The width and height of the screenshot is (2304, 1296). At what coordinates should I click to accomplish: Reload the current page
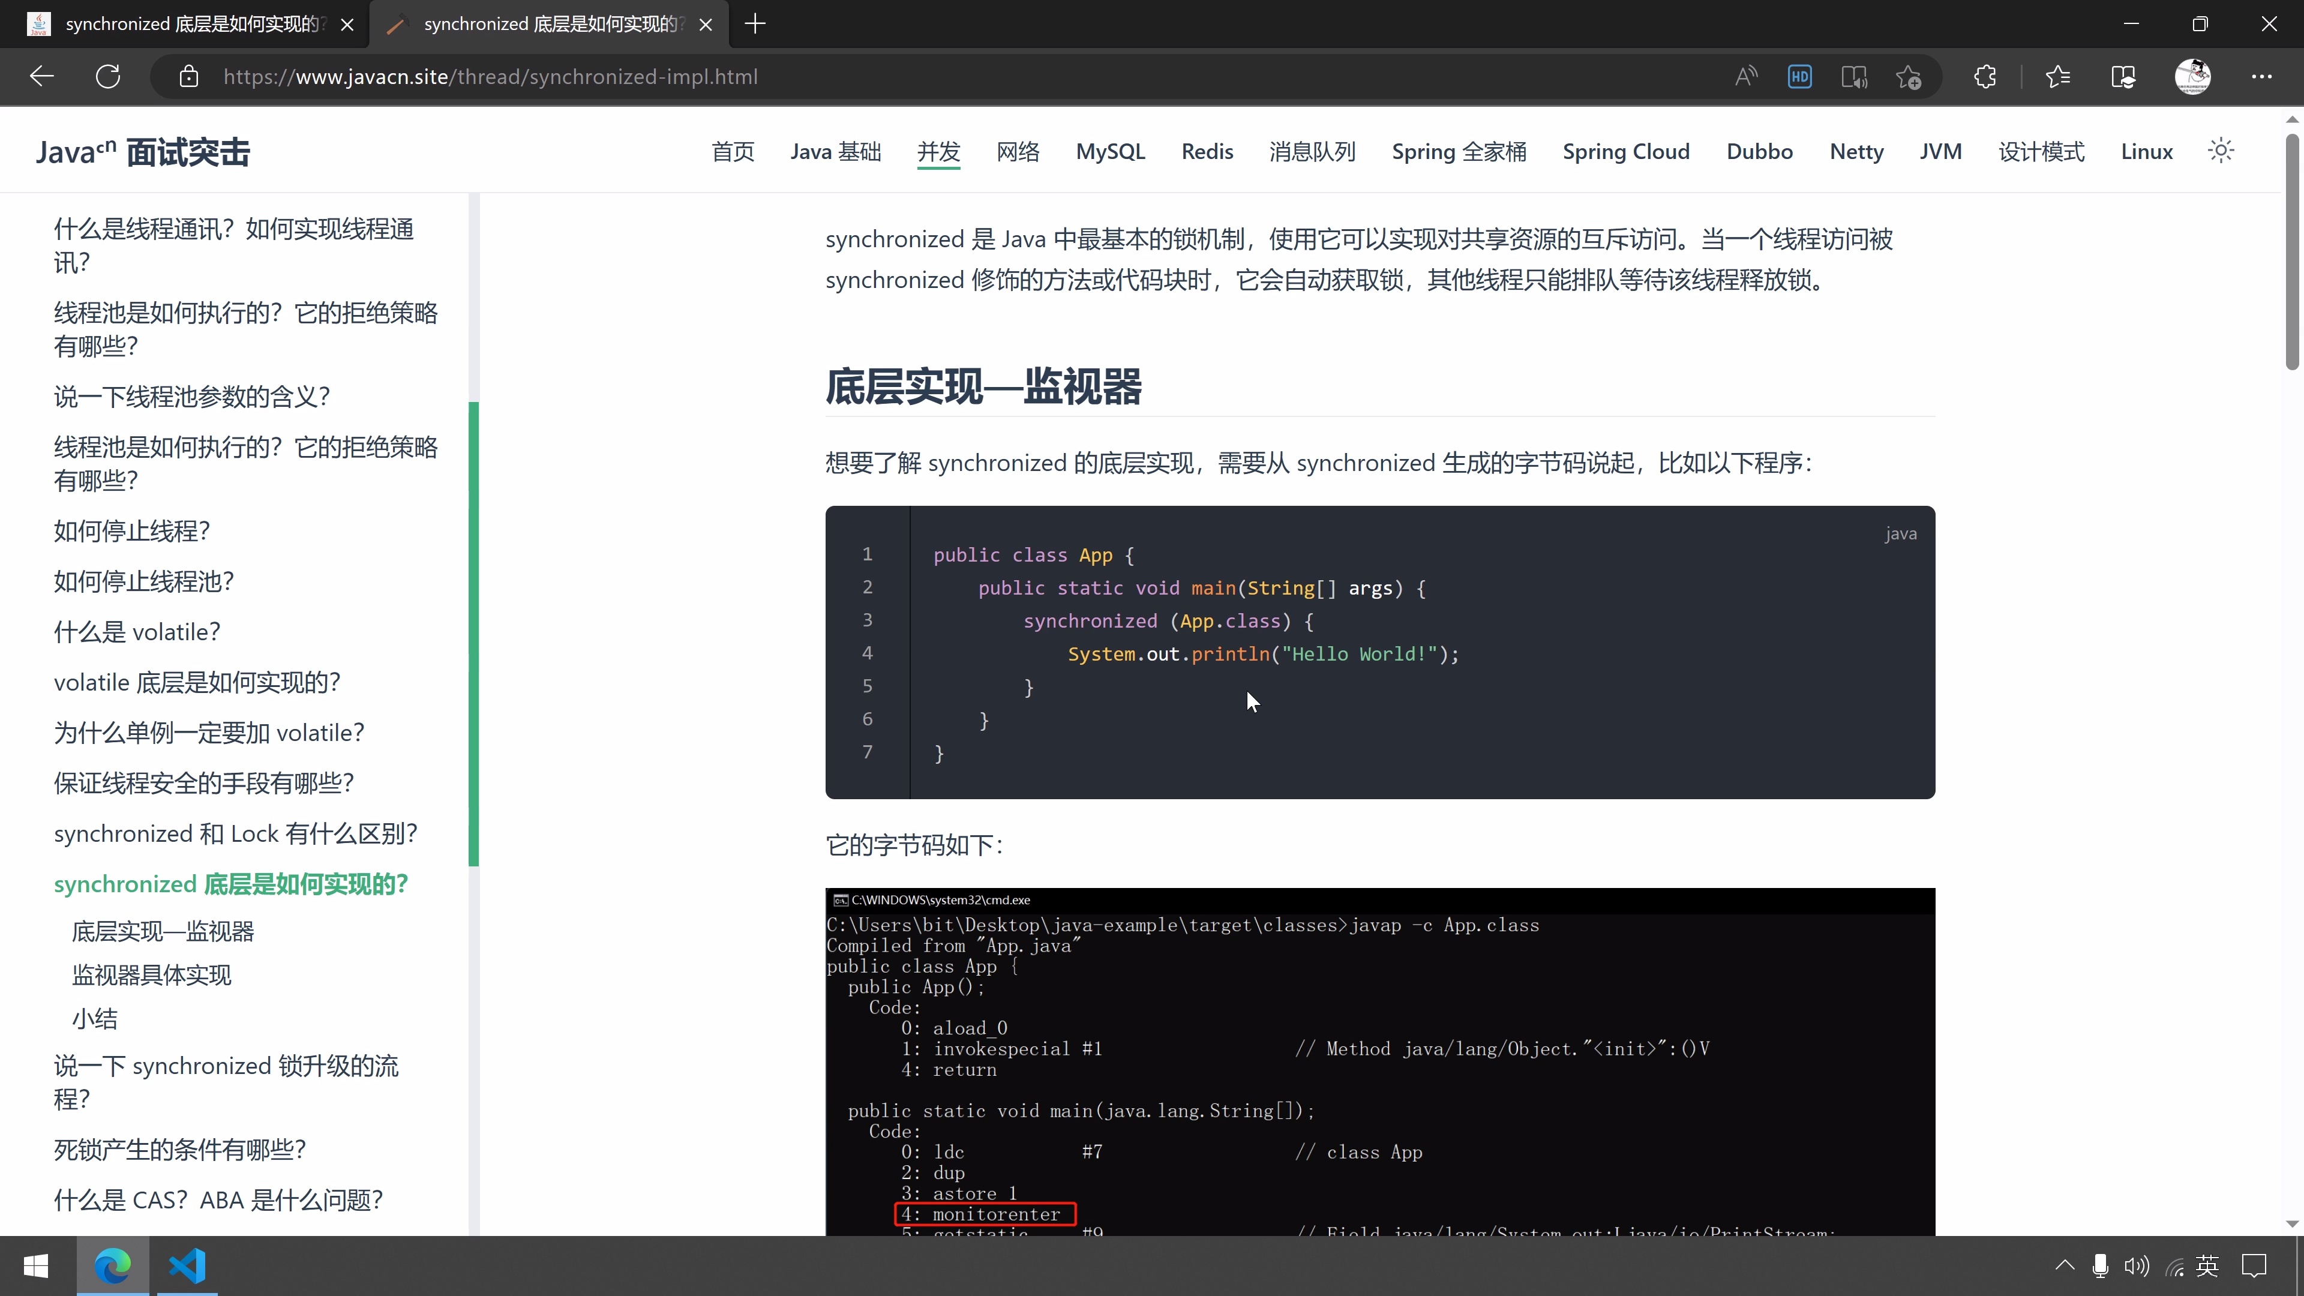107,76
